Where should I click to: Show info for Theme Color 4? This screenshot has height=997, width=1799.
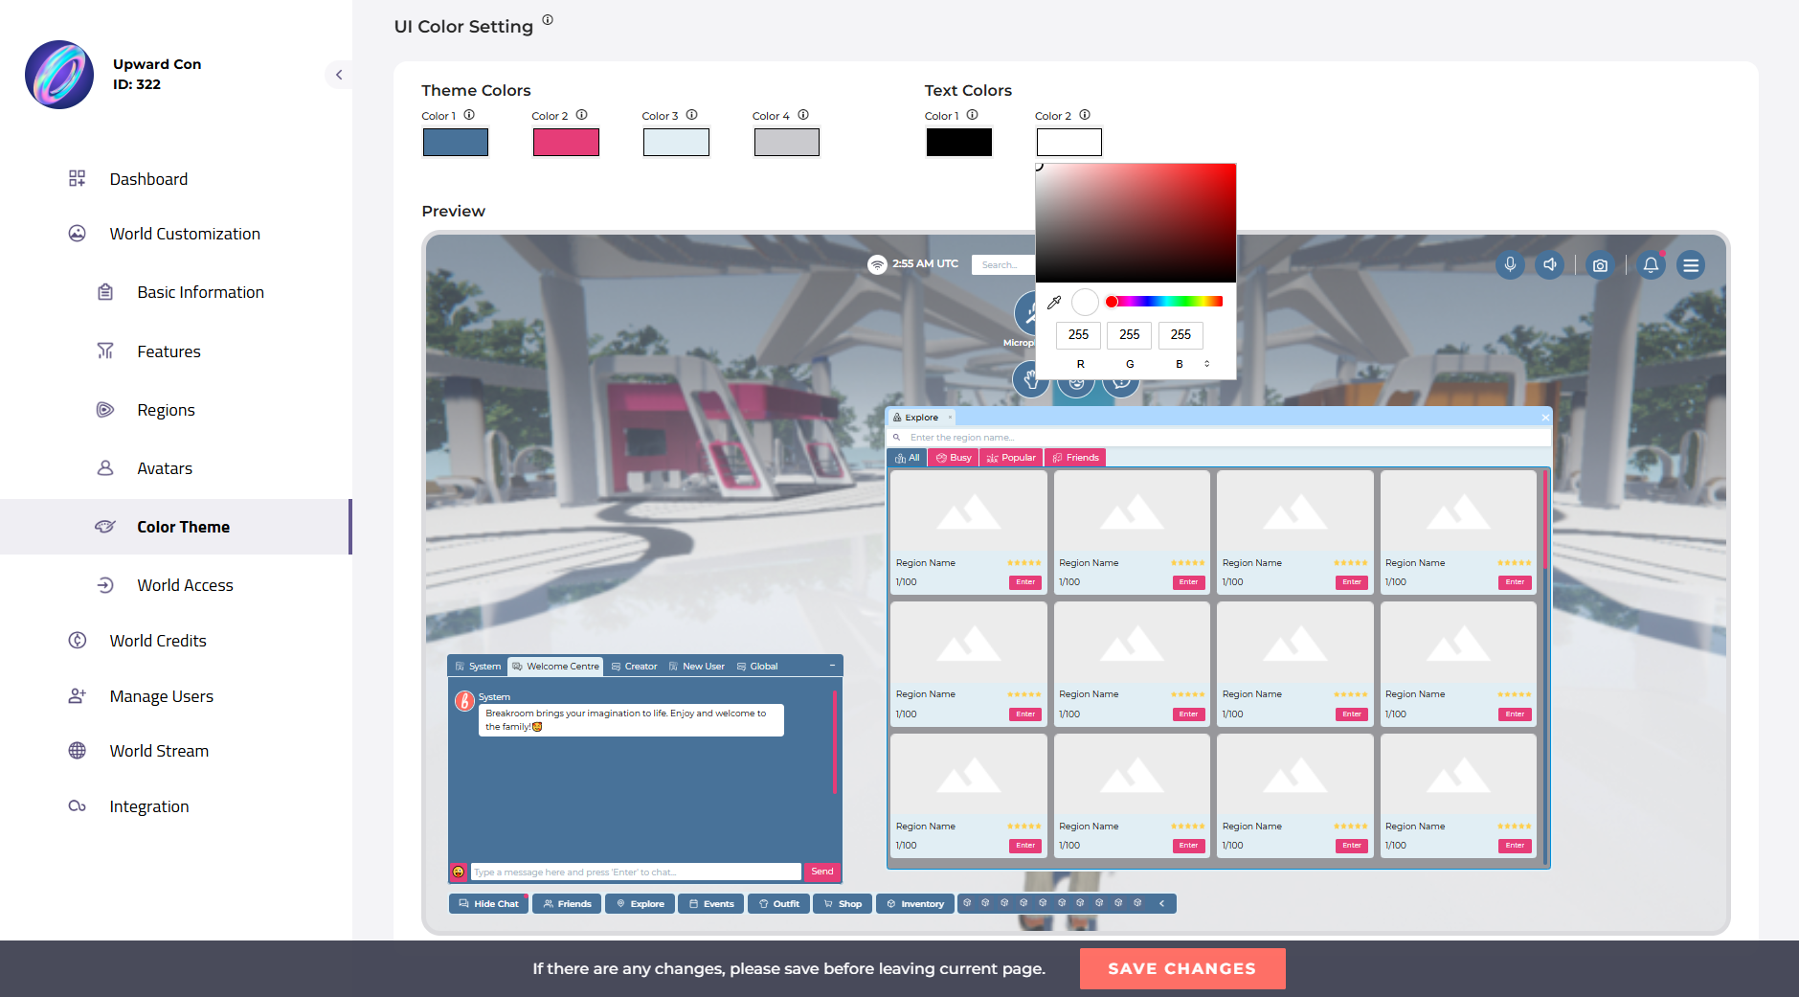pyautogui.click(x=803, y=115)
